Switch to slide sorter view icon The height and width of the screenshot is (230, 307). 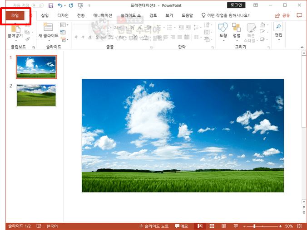211,226
